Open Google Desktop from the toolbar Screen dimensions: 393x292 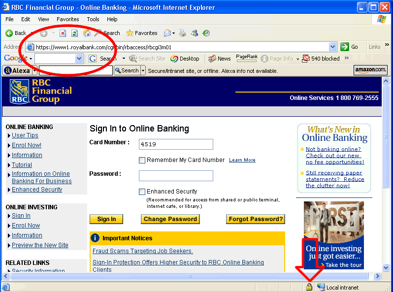[x=185, y=59]
